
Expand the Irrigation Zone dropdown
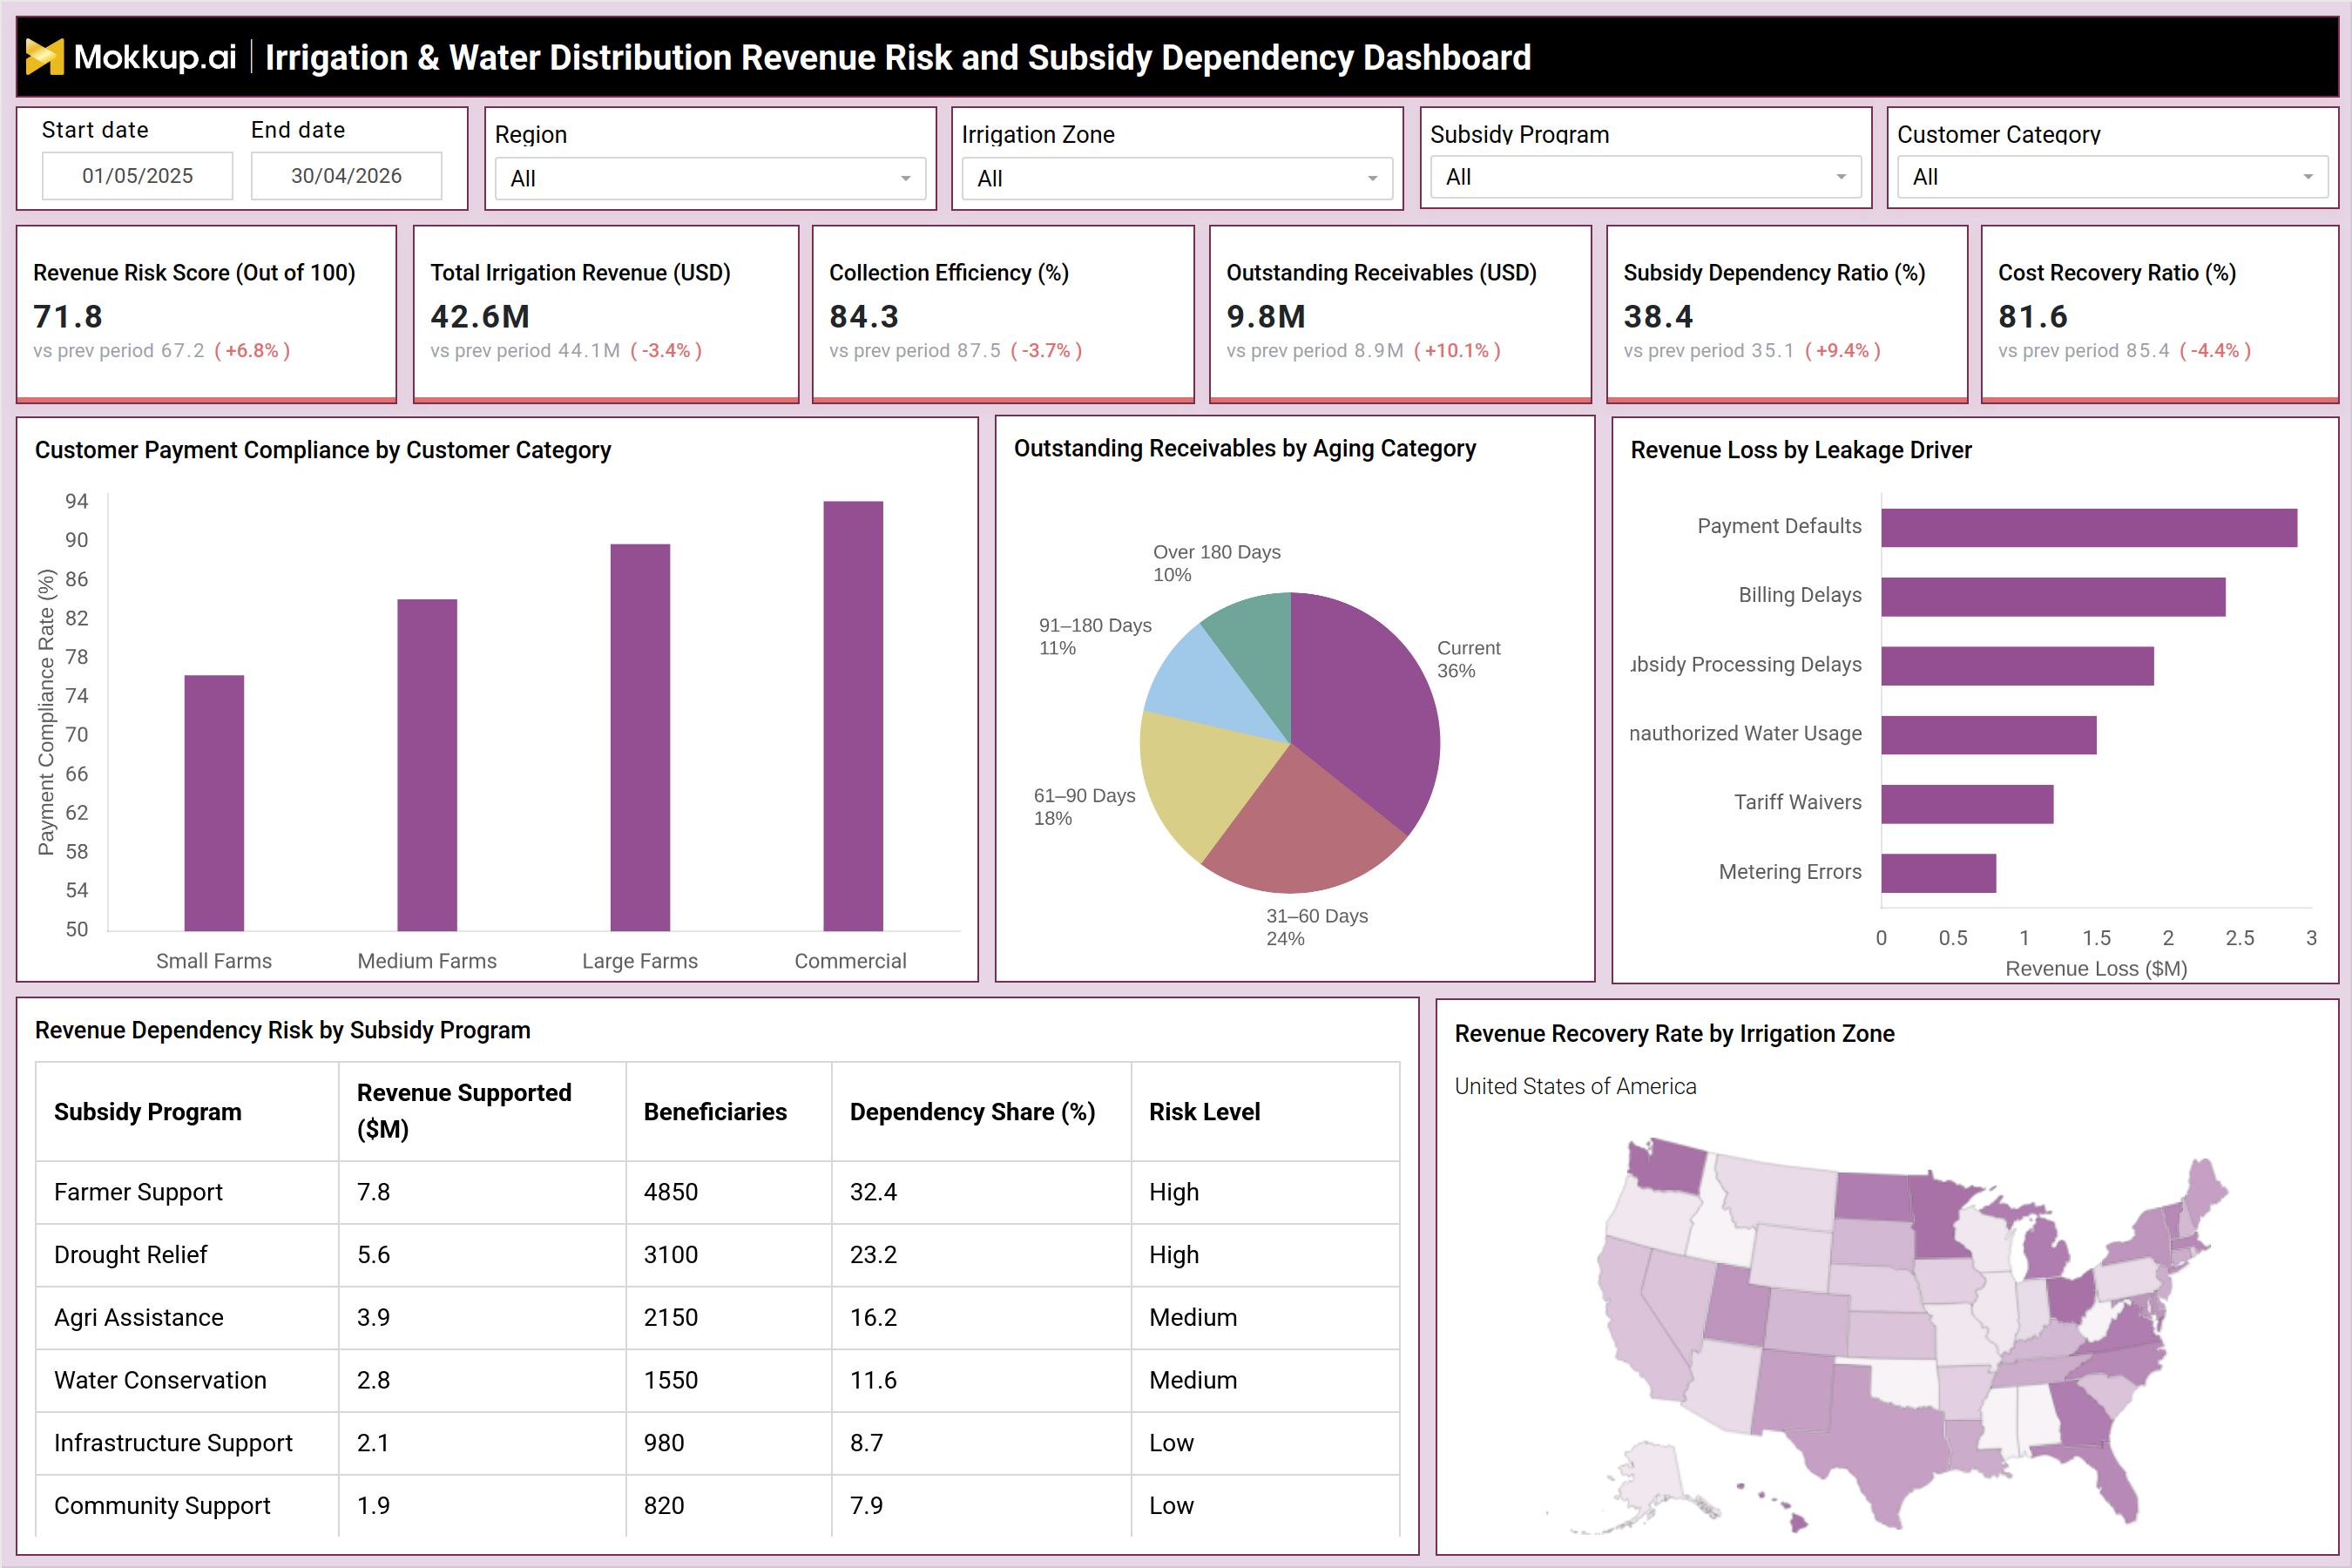click(1177, 179)
